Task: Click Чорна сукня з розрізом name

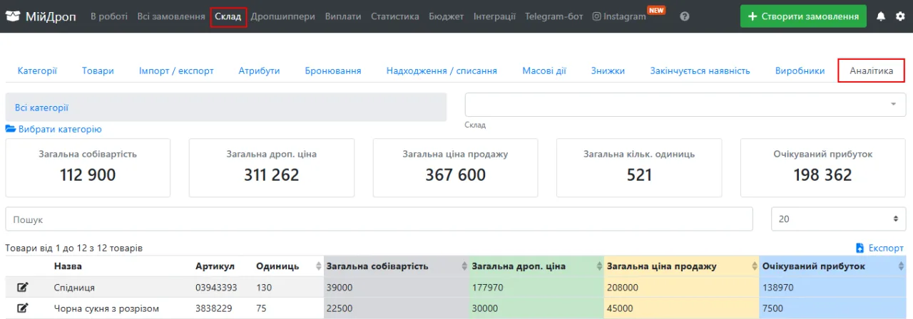Action: pos(106,308)
